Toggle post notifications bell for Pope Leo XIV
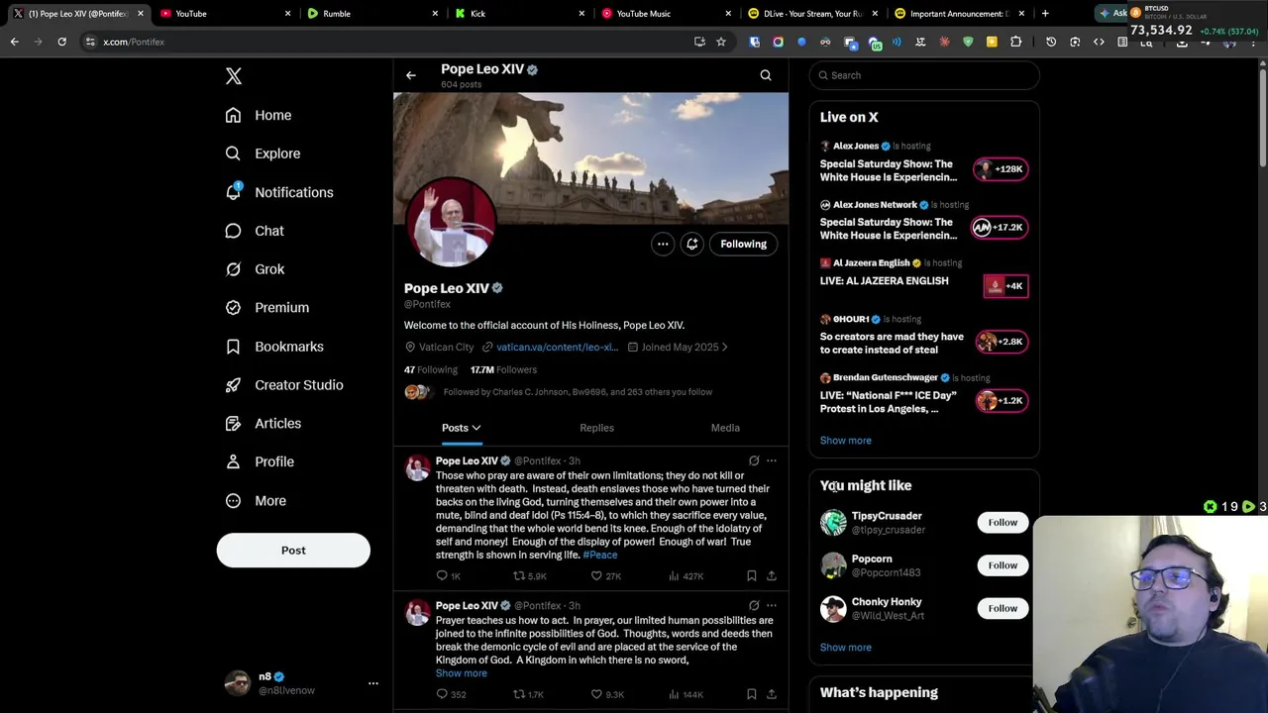 (692, 244)
